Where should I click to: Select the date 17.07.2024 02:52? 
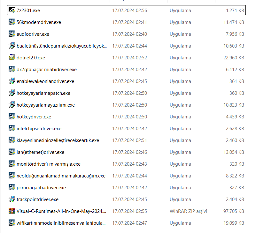point(130,58)
